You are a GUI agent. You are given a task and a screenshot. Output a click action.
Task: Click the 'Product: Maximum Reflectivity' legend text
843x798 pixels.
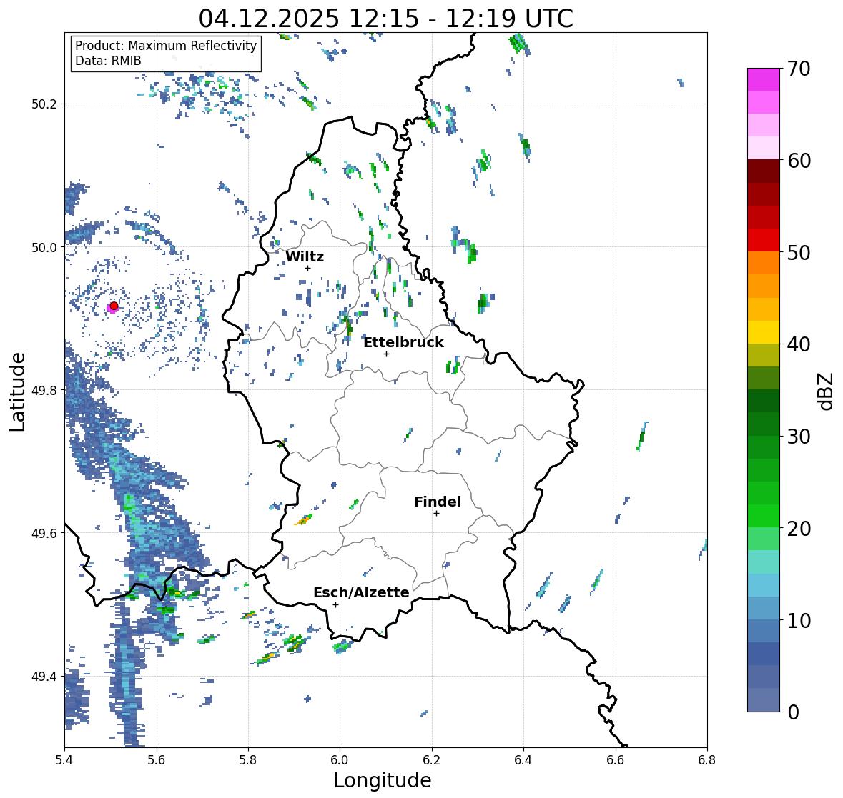pyautogui.click(x=166, y=46)
